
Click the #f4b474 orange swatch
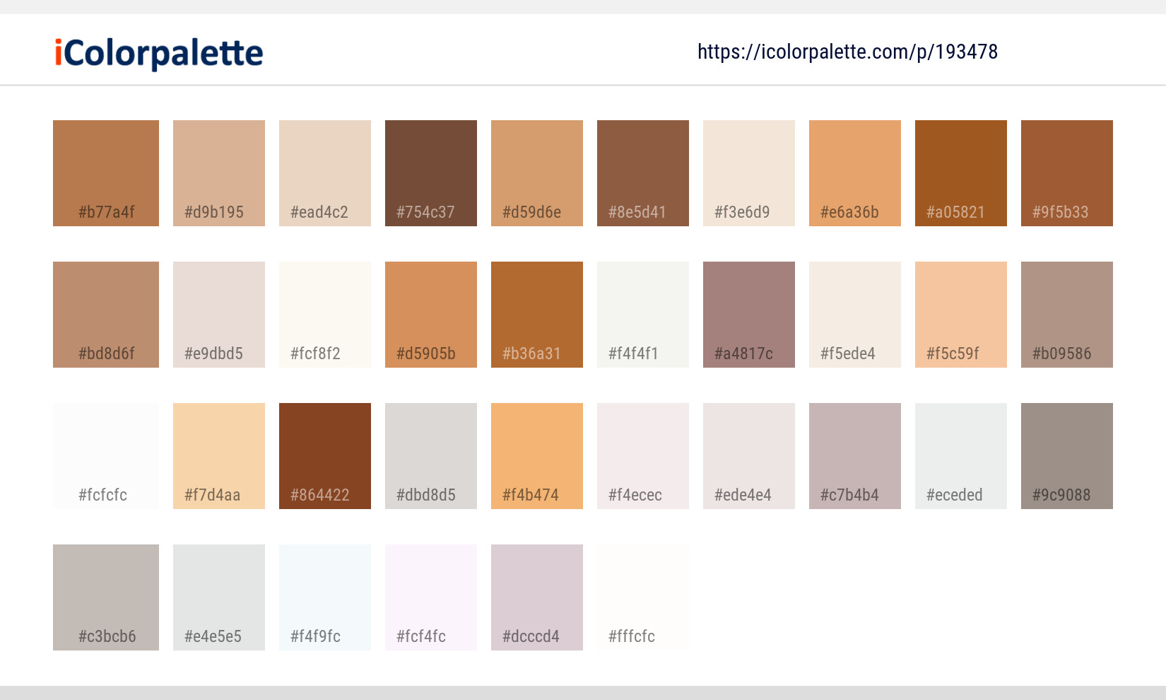536,455
